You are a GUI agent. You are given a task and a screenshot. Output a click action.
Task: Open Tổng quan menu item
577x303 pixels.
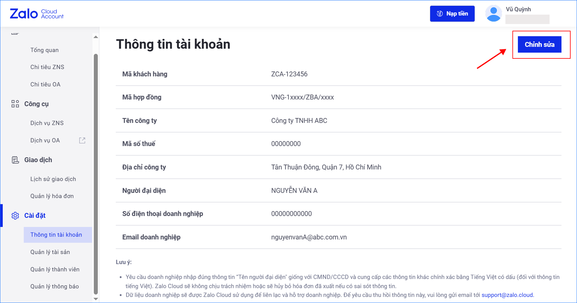coord(44,50)
